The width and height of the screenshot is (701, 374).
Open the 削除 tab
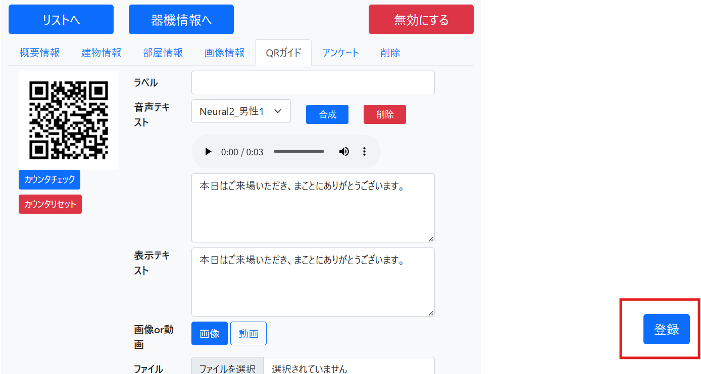click(390, 52)
